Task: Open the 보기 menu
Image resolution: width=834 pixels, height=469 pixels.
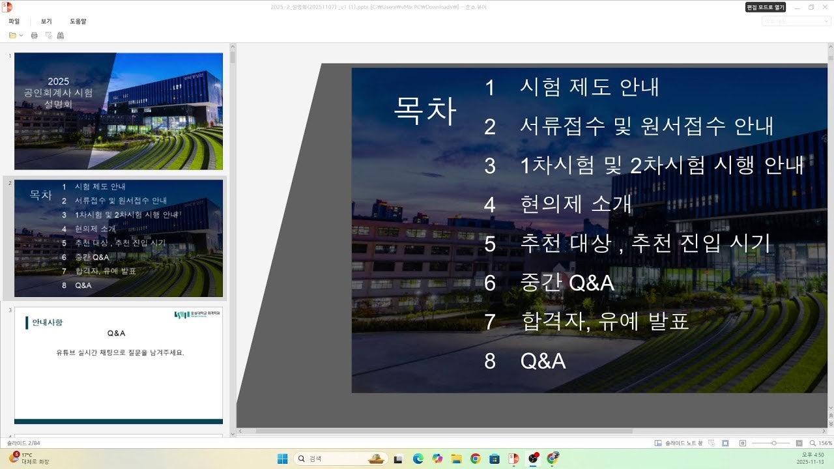Action: (46, 21)
